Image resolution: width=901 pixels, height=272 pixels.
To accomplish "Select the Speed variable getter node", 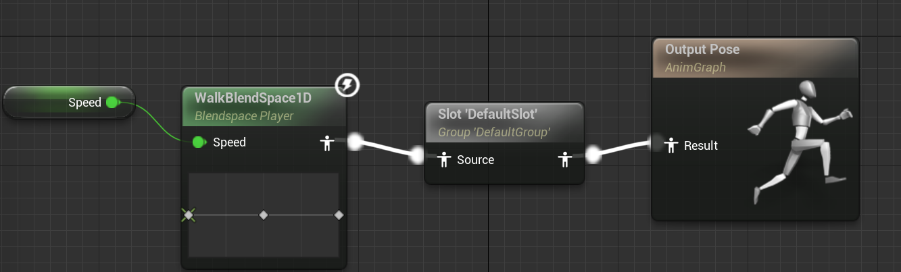I will (69, 103).
